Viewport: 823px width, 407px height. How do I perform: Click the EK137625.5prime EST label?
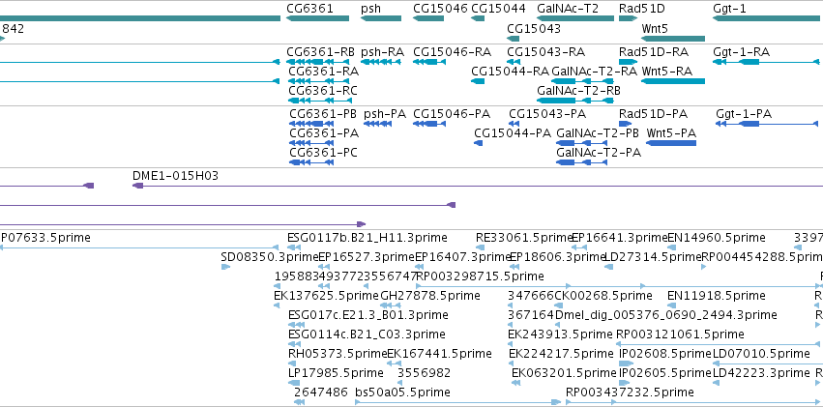[x=326, y=296]
